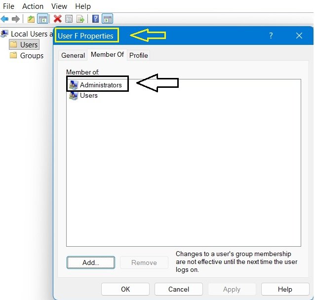Screen dimensions: 315x300
Task: Click the Remove button
Action: (x=144, y=262)
